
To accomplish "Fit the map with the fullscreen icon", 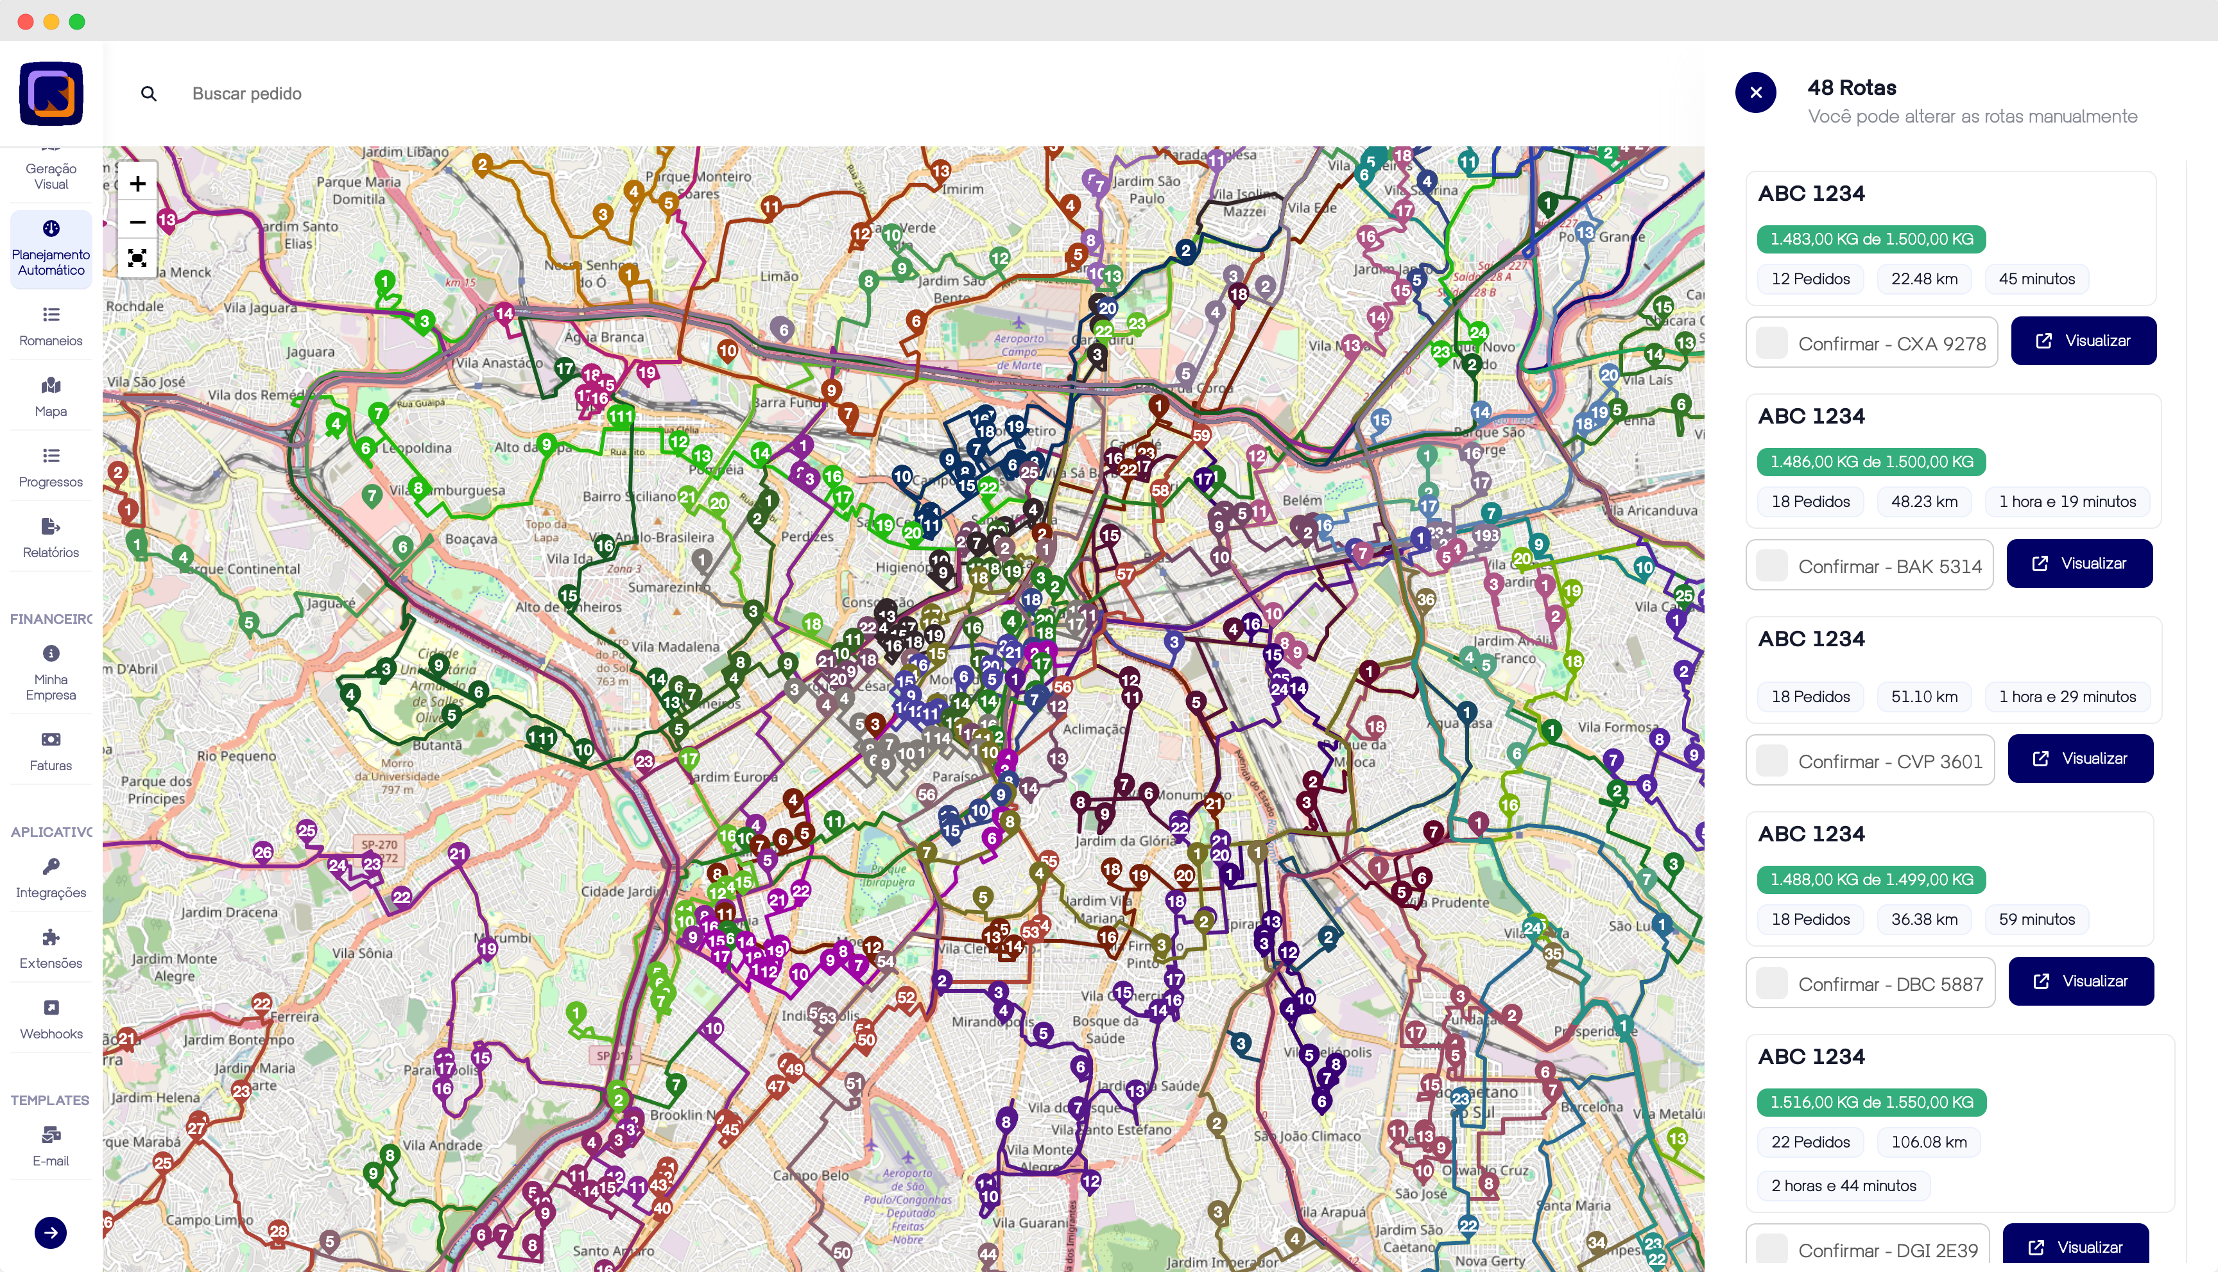I will 137,259.
